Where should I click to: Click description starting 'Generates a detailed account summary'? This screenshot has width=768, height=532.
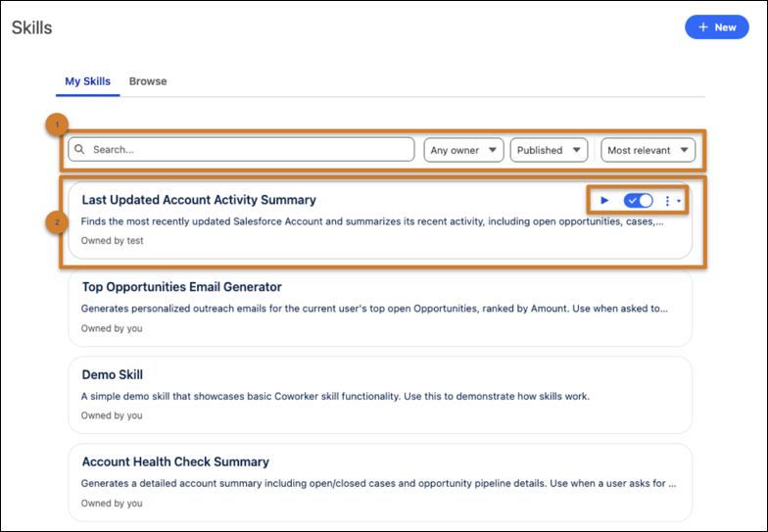pos(378,484)
